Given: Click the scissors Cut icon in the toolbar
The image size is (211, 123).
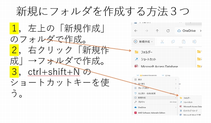Looking at the screenshot, I should tap(162, 42).
